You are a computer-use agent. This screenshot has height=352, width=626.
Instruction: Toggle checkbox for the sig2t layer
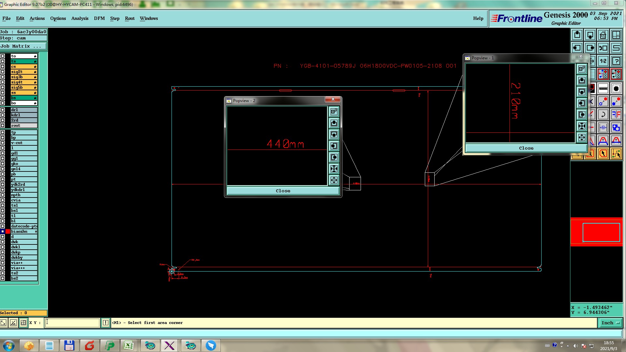click(3, 72)
